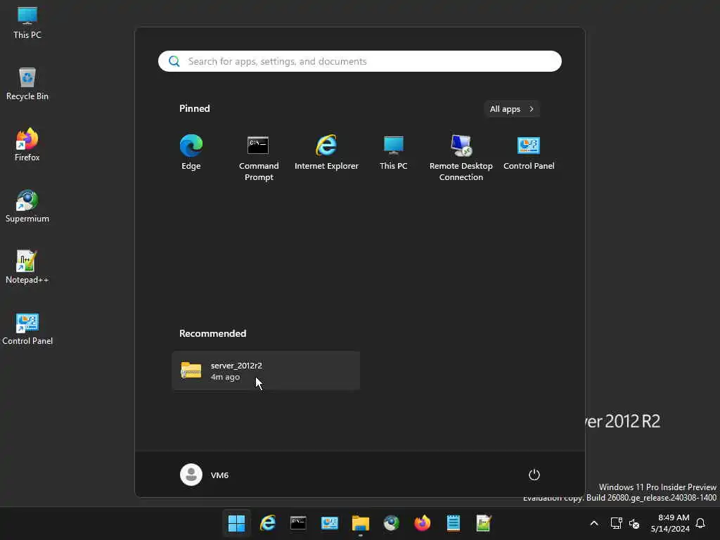Open recommended server_2012r2 folder
The image size is (720, 540).
266,371
